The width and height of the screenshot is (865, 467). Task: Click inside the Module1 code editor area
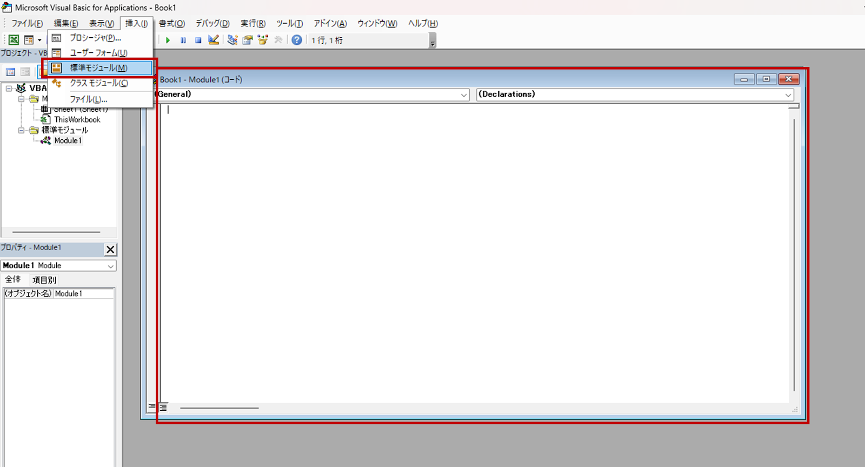pyautogui.click(x=476, y=253)
